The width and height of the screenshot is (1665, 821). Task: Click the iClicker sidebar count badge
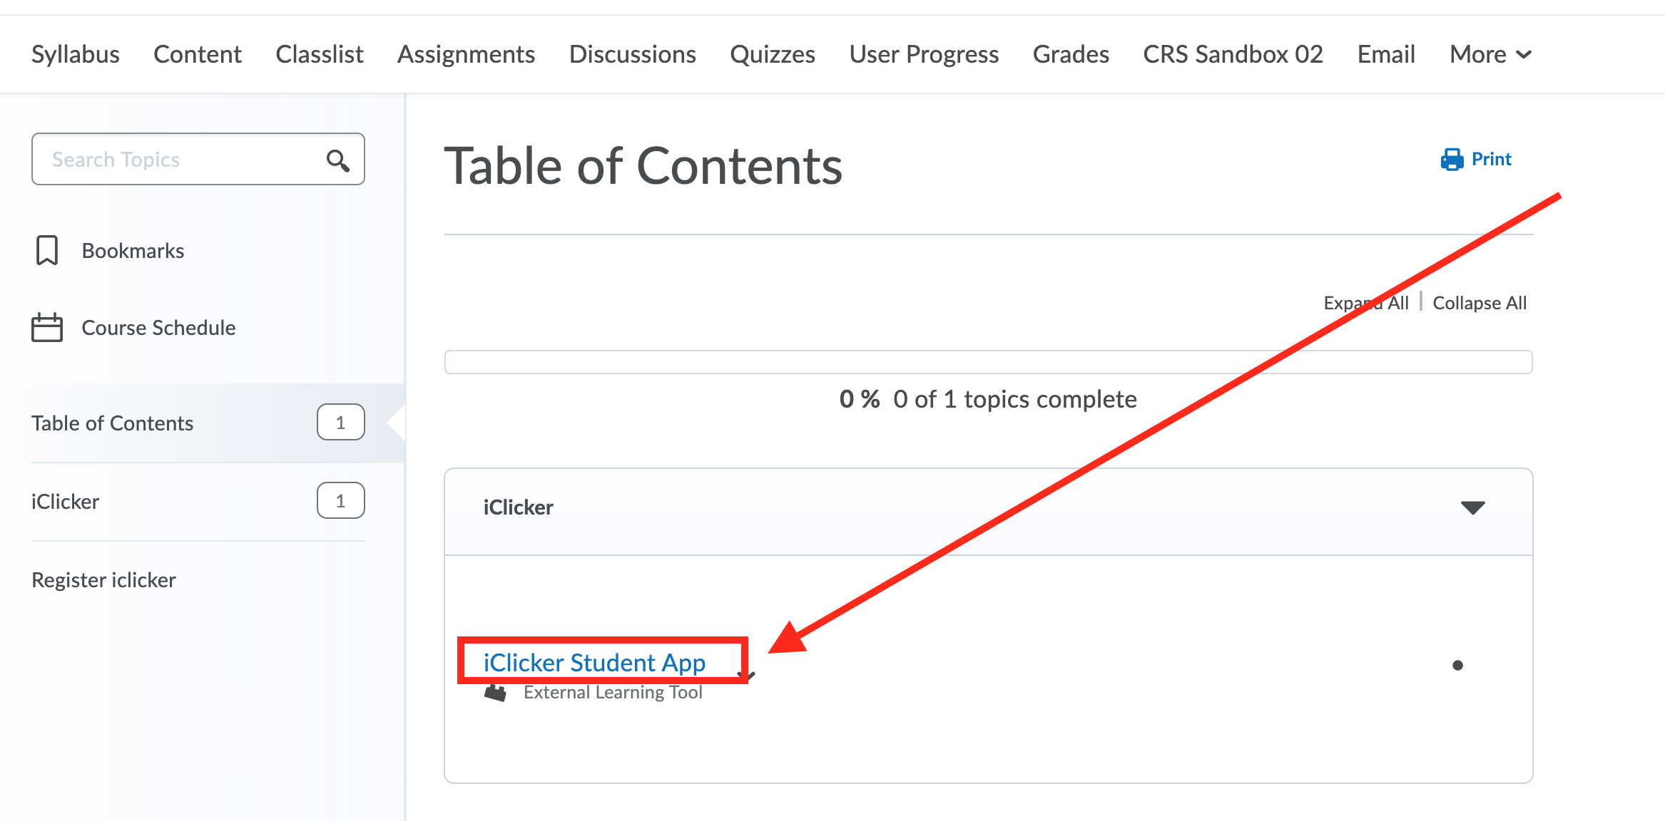coord(340,500)
